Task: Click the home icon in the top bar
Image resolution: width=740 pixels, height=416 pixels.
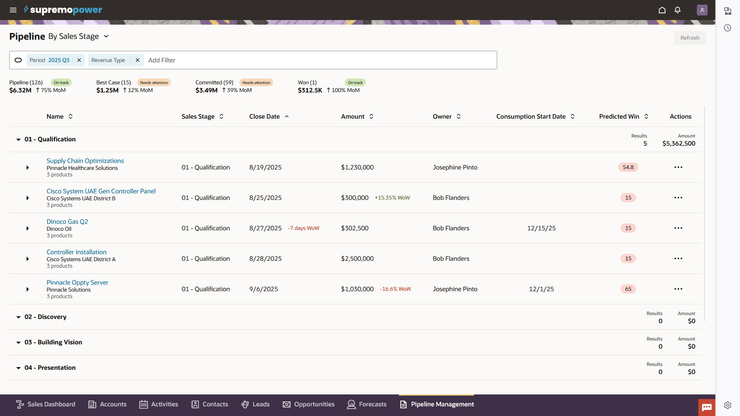Action: 662,10
